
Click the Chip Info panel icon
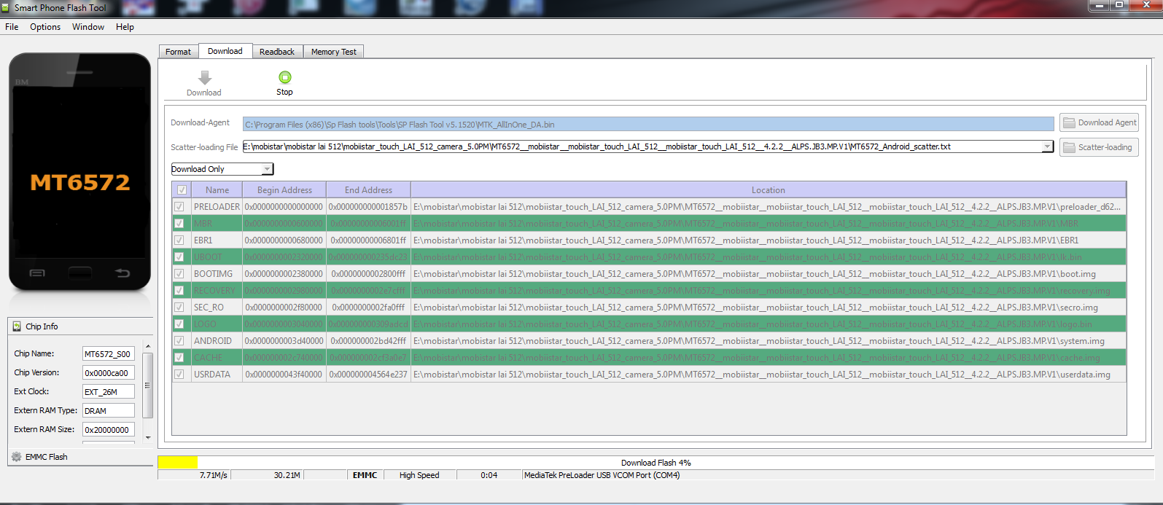click(17, 326)
